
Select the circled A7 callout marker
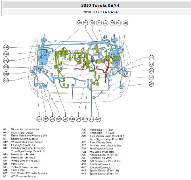point(99,23)
